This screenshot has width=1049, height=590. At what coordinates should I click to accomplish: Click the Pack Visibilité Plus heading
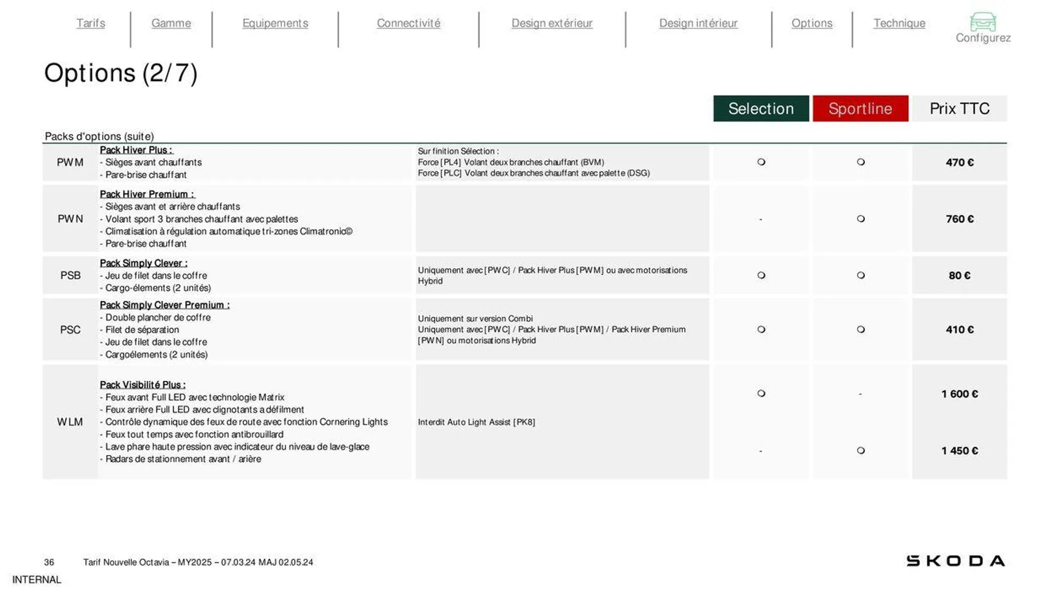tap(143, 385)
